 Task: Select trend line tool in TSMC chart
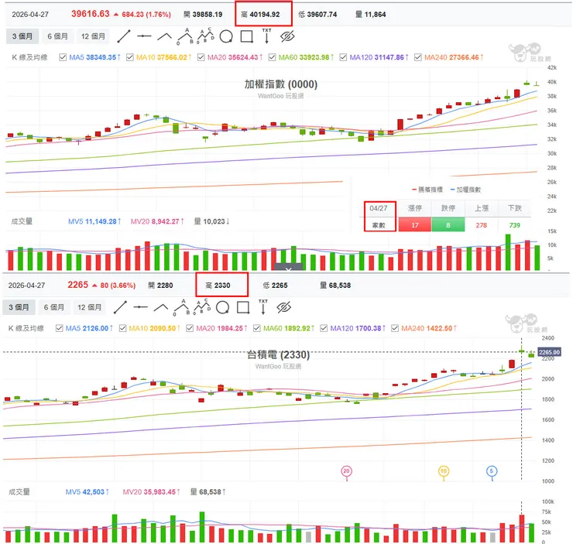(120, 307)
